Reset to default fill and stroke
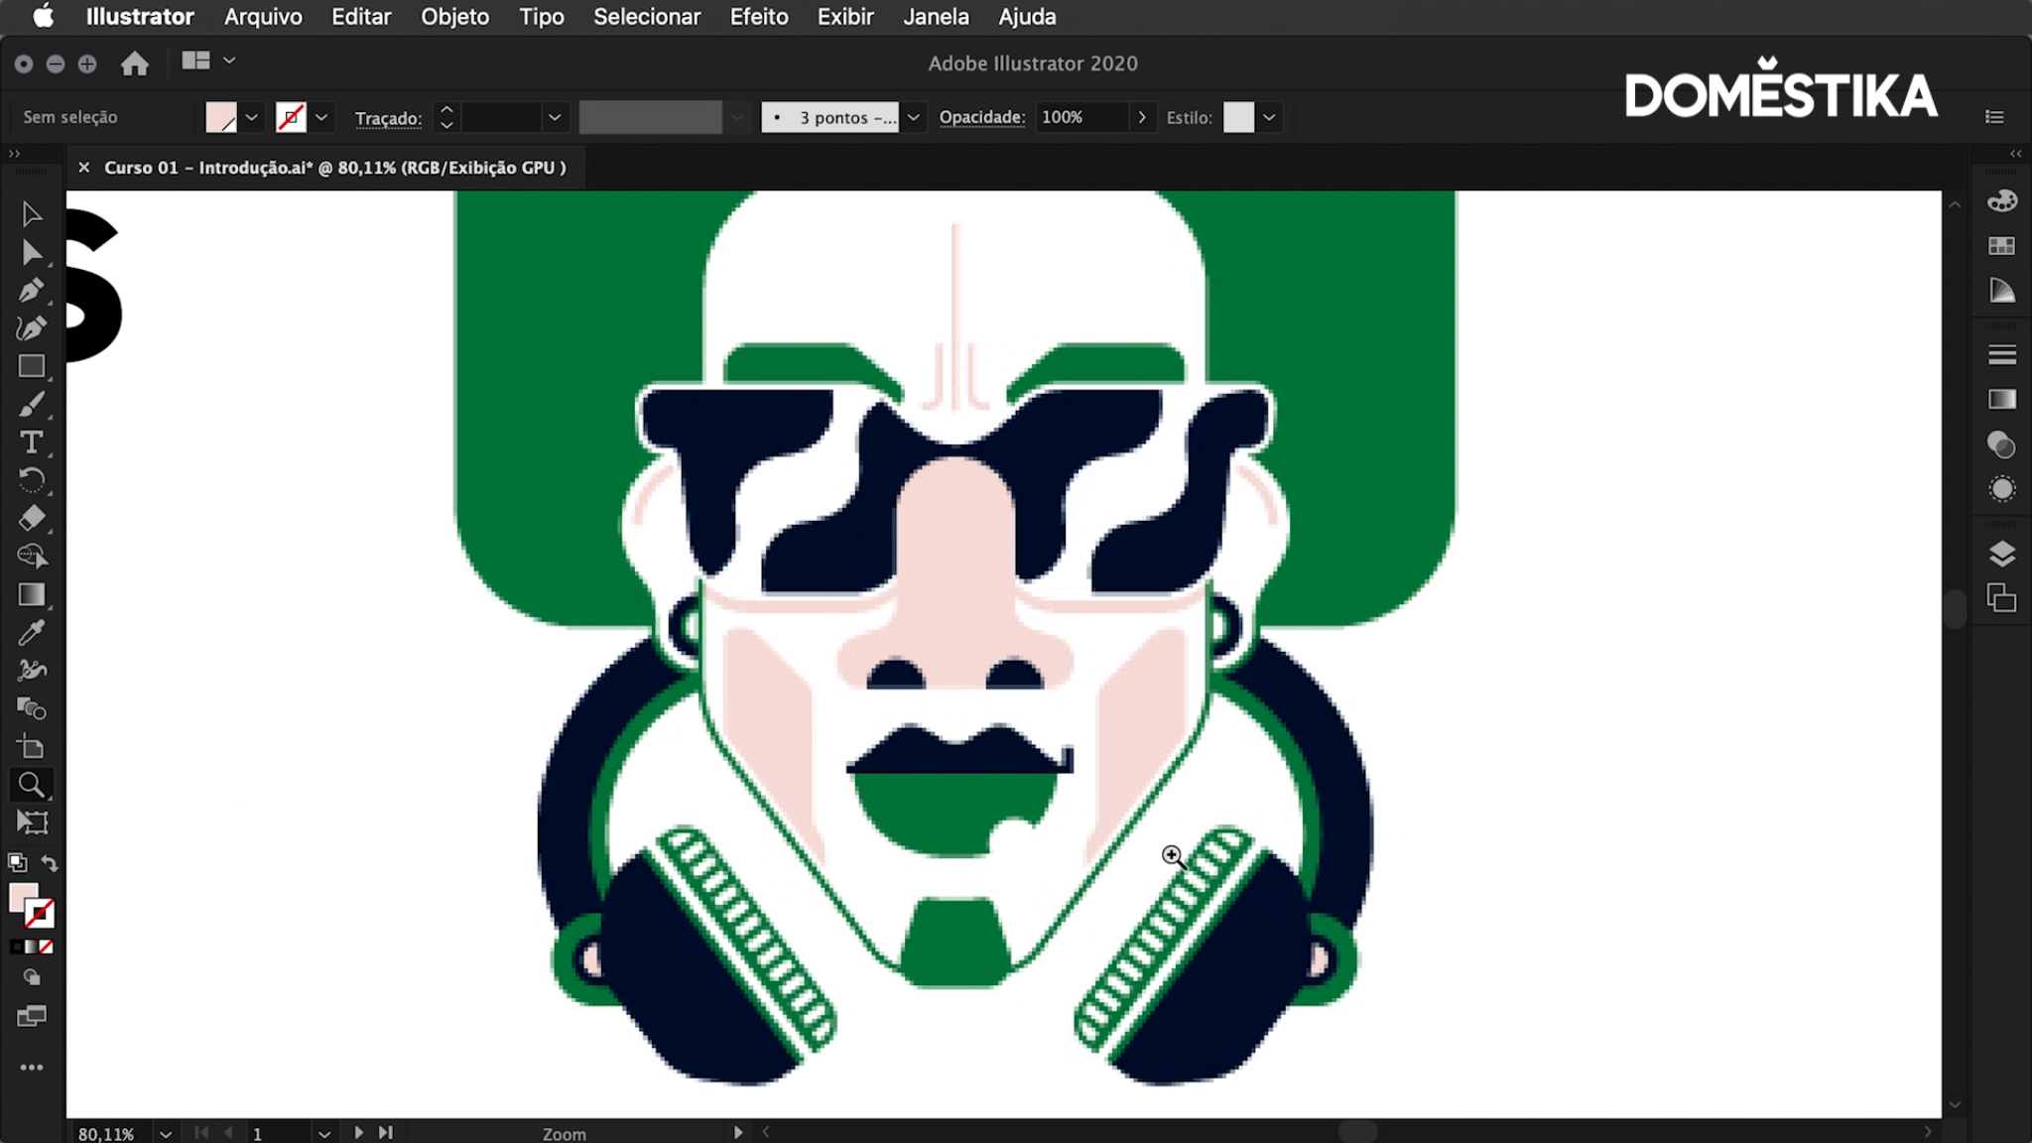The width and height of the screenshot is (2032, 1143). click(x=17, y=862)
